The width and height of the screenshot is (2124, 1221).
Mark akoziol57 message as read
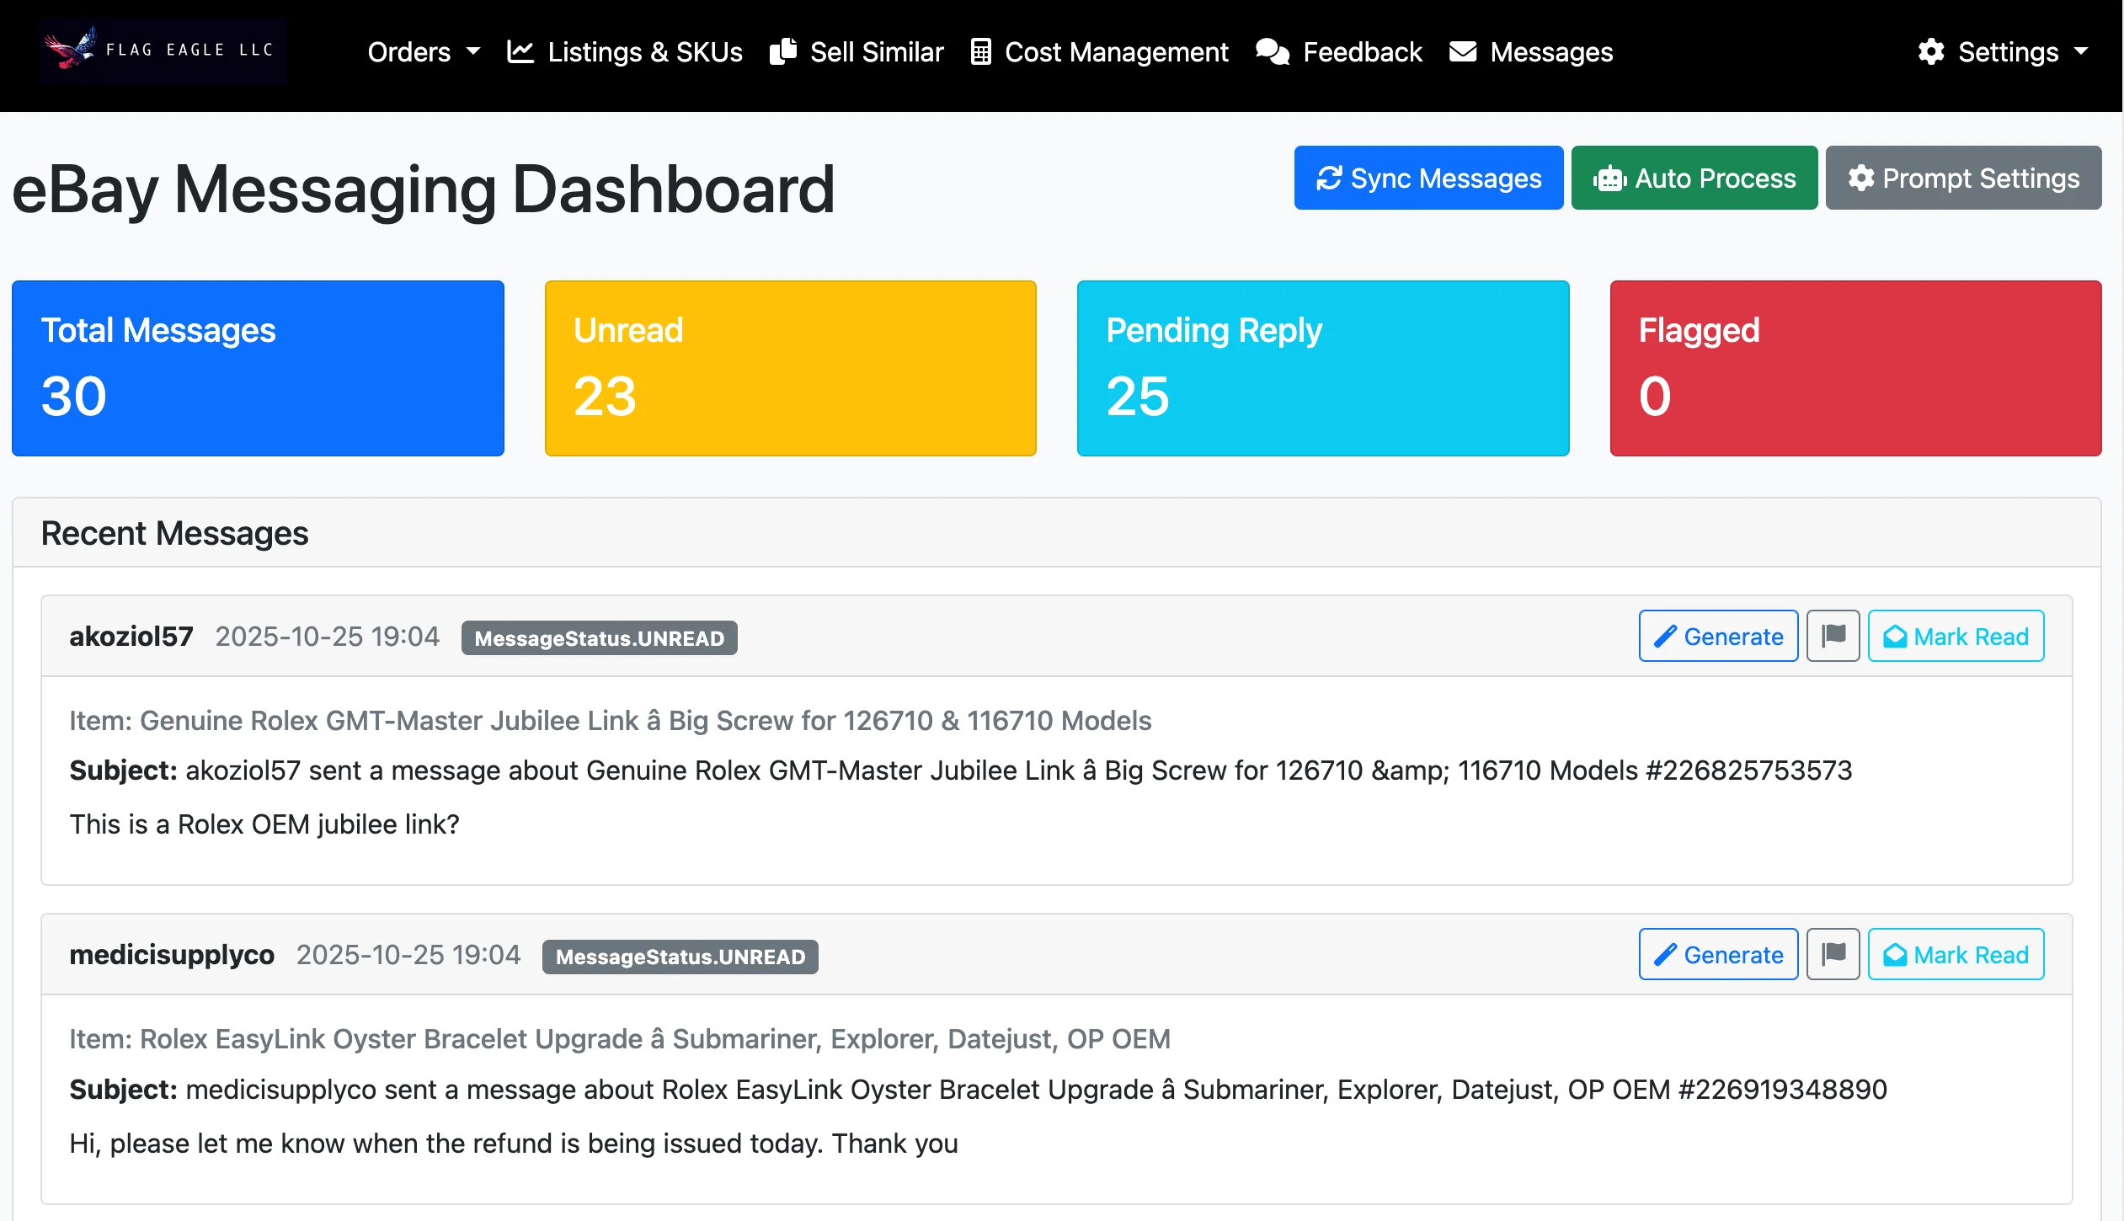(1955, 636)
